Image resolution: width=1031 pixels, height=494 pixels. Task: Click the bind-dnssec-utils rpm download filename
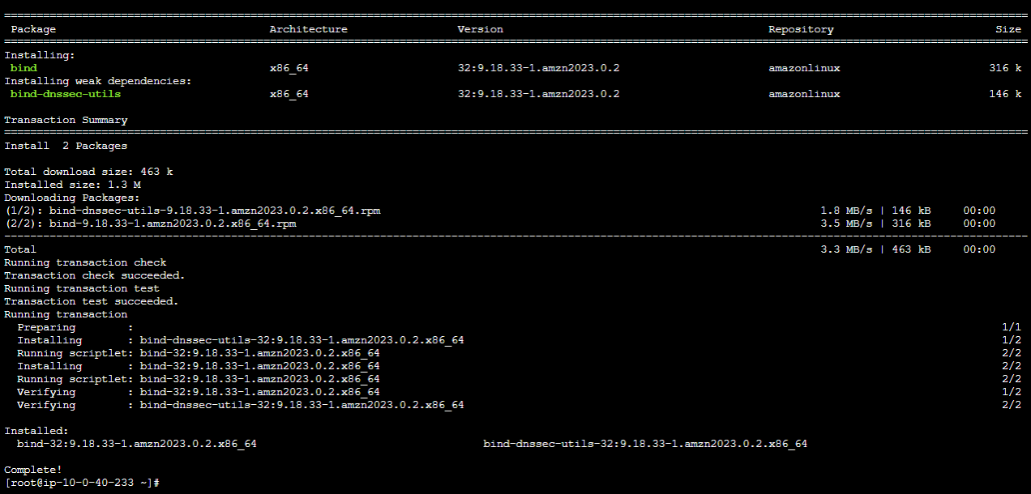(215, 211)
